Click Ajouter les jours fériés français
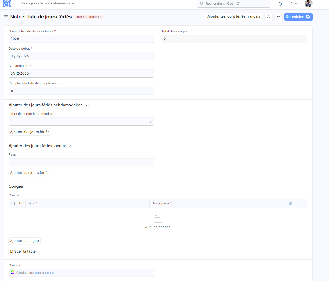Screen dimensions: 329x281 tap(234, 17)
